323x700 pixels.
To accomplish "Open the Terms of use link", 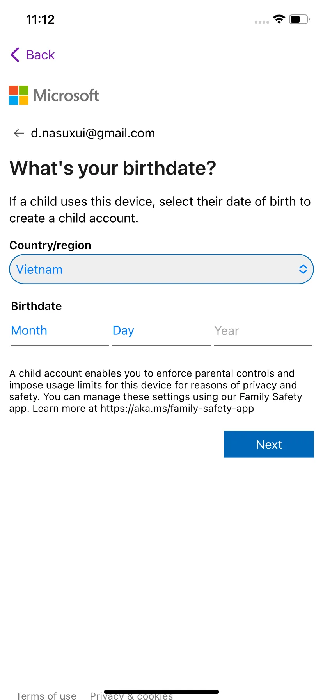I will point(46,695).
